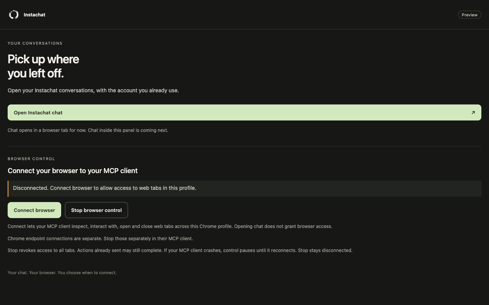489x305 pixels.
Task: Click the Connect browser button
Action: coord(34,210)
